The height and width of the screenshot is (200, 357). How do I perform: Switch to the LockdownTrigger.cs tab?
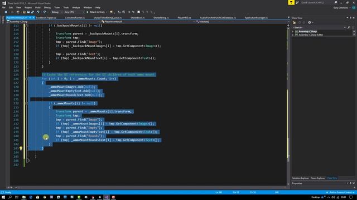tap(46, 18)
